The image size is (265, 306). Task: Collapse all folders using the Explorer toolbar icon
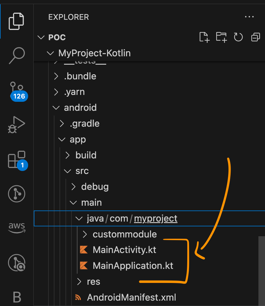[255, 37]
